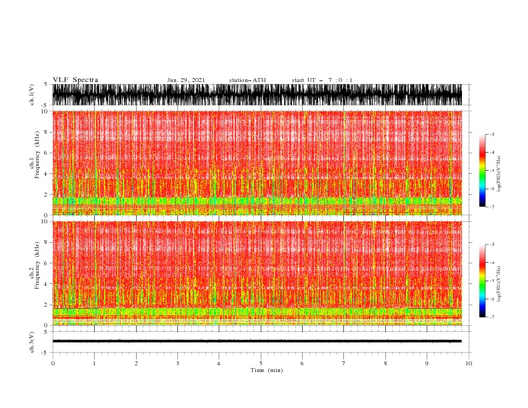Select the "start UT = 7 :0 :1" text
Viewport: 528px width, 408px height.
tap(322, 80)
